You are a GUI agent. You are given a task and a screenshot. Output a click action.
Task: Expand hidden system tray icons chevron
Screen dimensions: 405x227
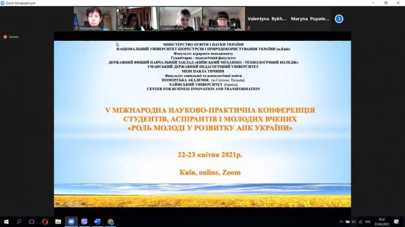341,222
